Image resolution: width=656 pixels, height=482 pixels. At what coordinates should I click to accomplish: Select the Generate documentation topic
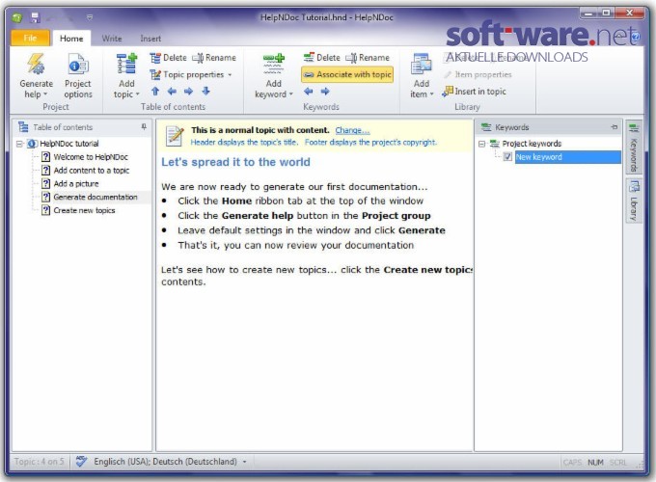[x=96, y=197]
